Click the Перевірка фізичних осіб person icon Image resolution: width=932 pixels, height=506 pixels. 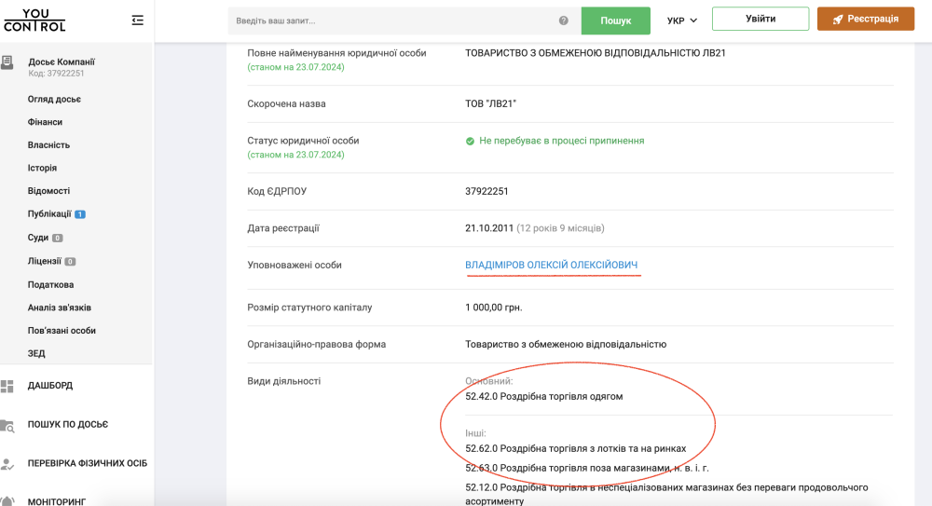click(7, 463)
